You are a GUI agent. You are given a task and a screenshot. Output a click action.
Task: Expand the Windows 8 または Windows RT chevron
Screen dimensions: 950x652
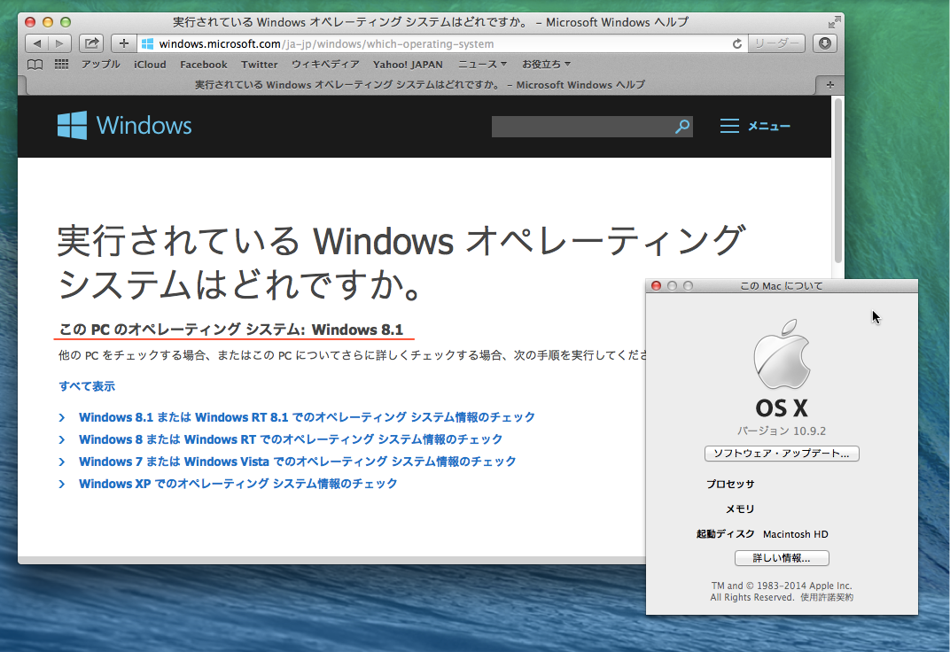tap(62, 439)
